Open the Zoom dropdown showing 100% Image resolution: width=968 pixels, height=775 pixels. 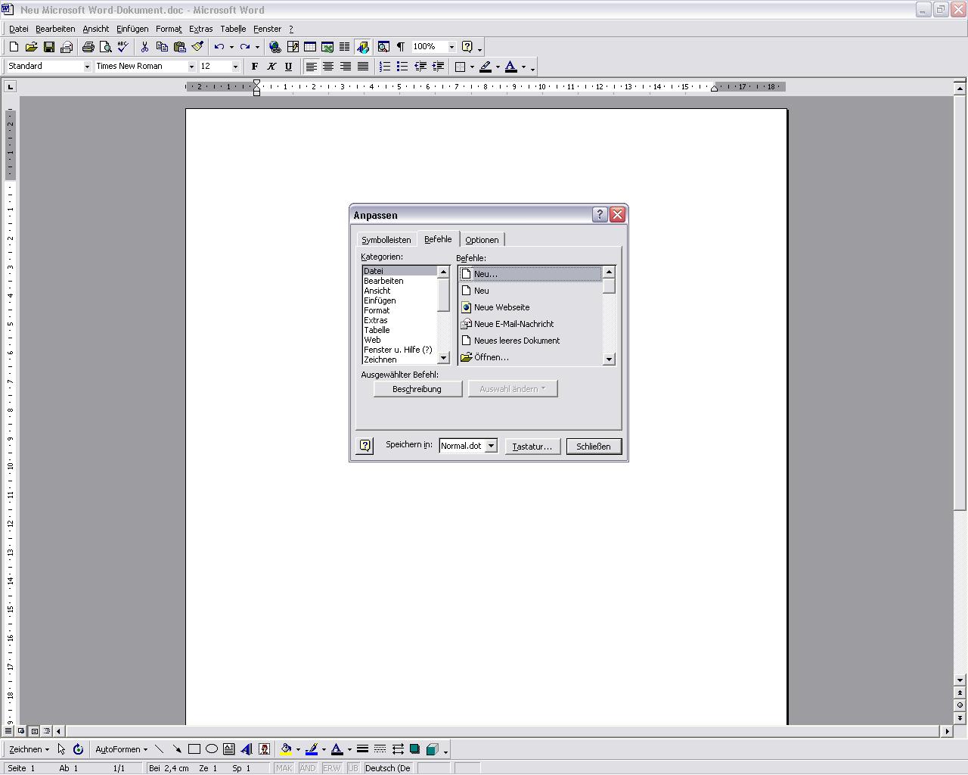451,47
